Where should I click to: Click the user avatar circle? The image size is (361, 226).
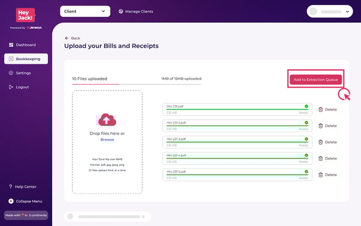pos(313,11)
